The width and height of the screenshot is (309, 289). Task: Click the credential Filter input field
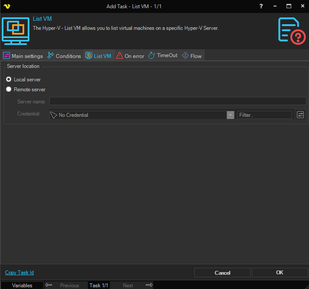[264, 115]
